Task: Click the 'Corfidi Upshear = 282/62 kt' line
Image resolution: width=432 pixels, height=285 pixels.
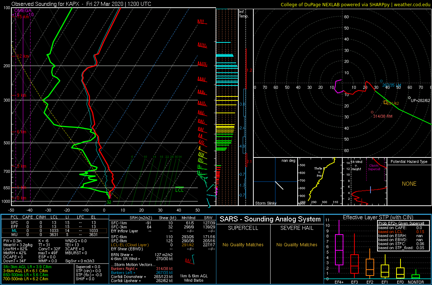Action: coord(142,281)
